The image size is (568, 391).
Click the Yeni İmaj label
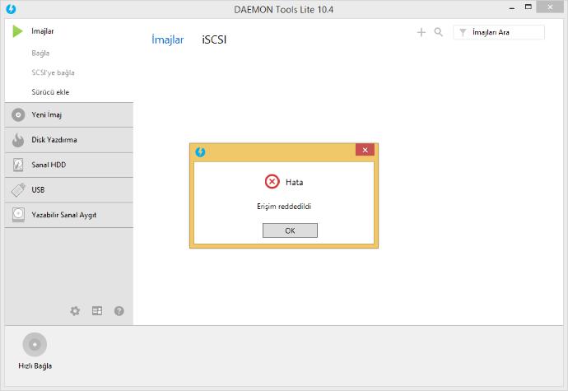coord(46,115)
